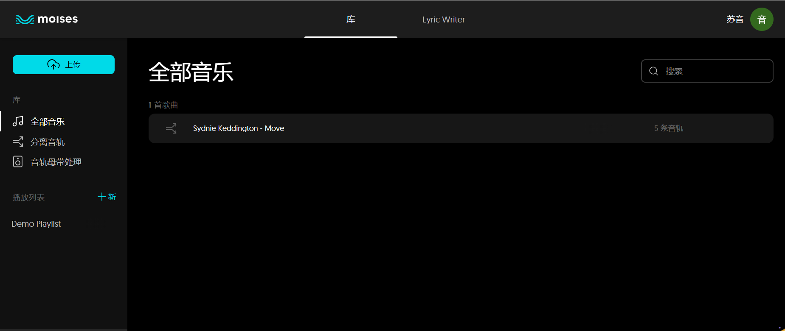Select 全部音乐 in the sidebar
Viewport: 785px width, 331px height.
pos(48,122)
